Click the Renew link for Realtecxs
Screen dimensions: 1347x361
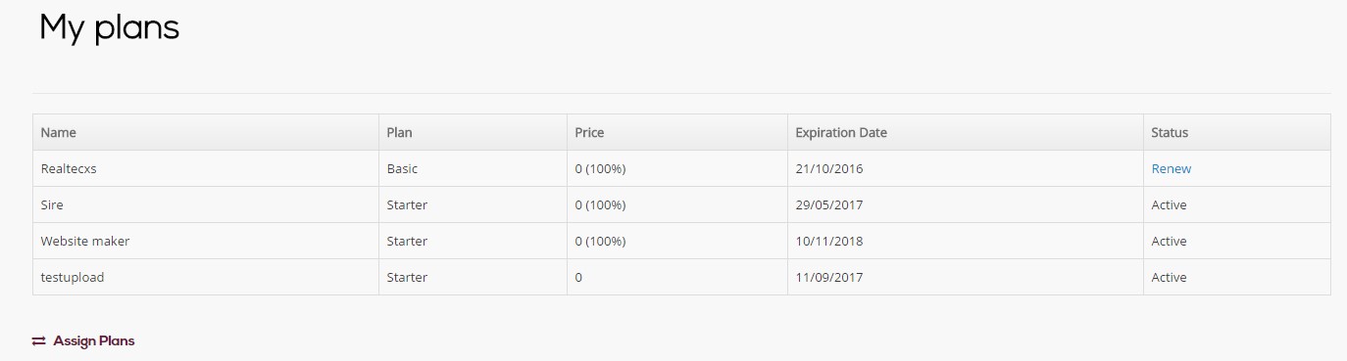point(1172,169)
